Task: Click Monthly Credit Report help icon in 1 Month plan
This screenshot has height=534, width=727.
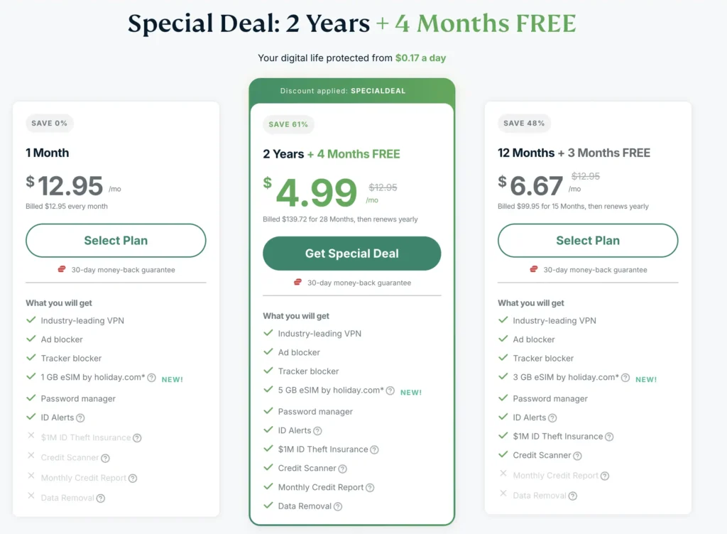Action: [133, 479]
